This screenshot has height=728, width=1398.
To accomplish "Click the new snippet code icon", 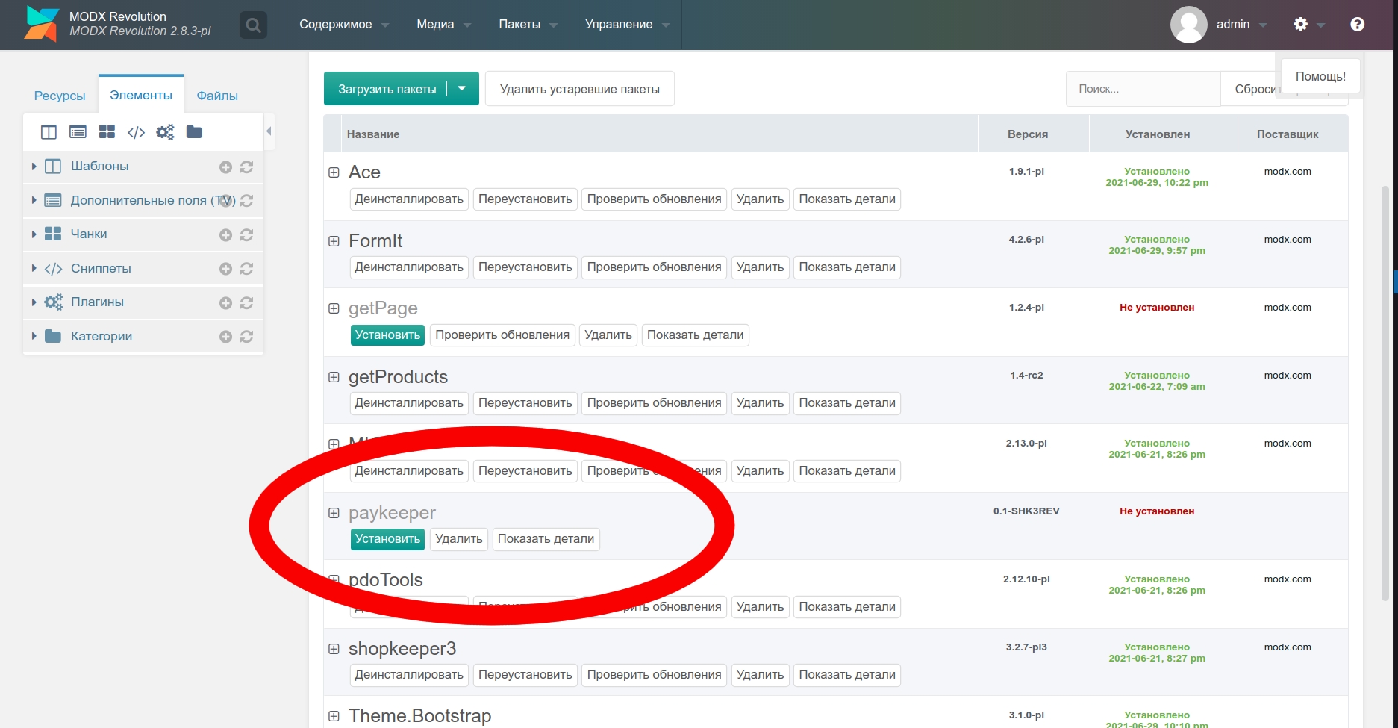I will point(136,132).
